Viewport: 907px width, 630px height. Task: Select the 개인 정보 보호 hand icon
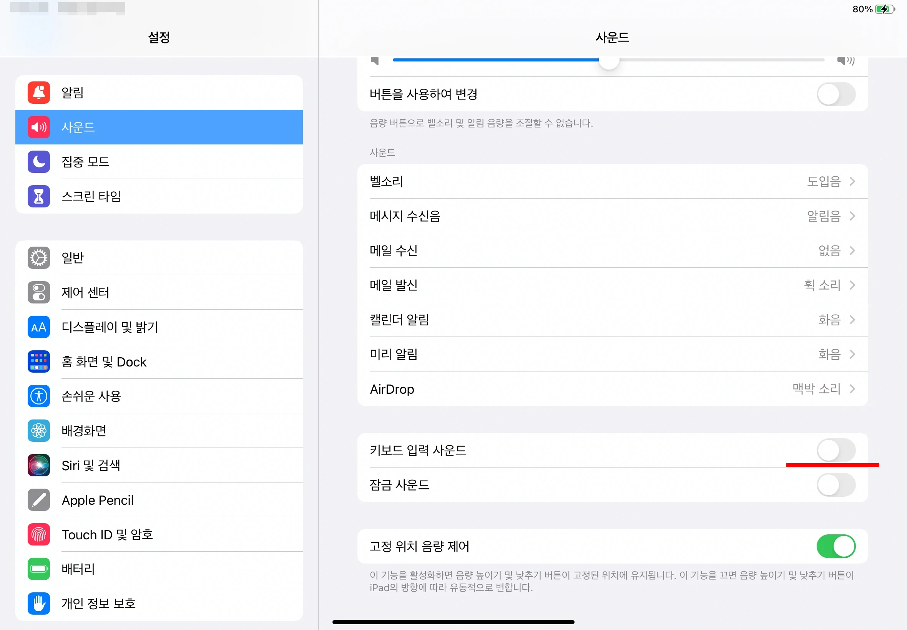pos(39,603)
